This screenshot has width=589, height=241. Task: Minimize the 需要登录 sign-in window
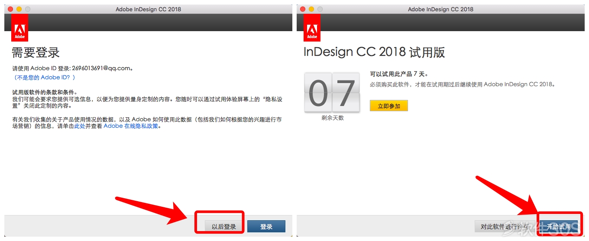tap(19, 9)
